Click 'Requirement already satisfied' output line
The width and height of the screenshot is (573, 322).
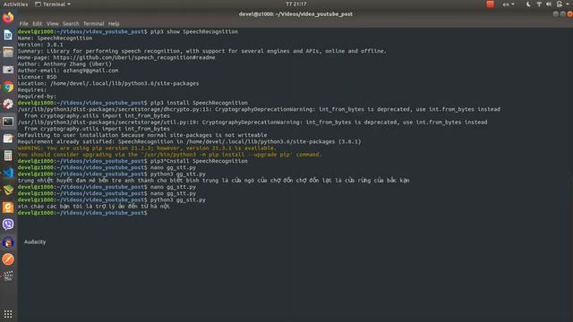point(189,141)
